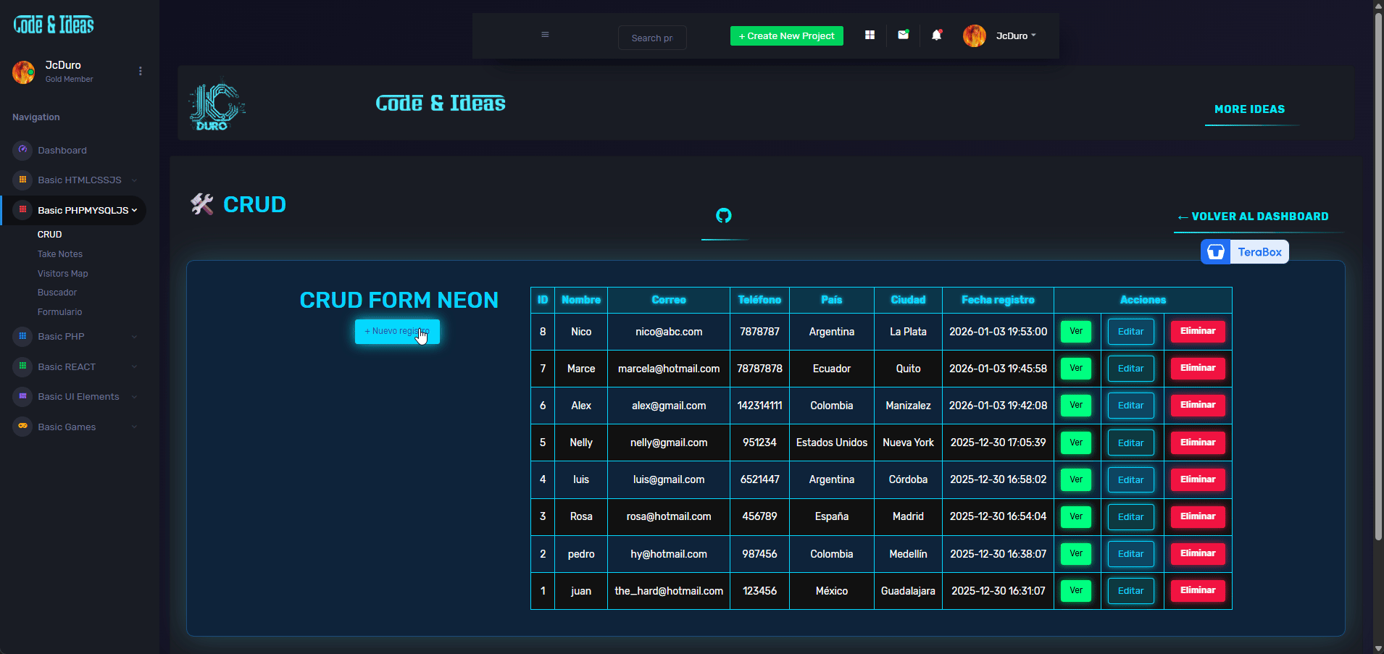Expand the Basic REACT sidebar section
Viewport: 1384px width, 654px height.
pyautogui.click(x=67, y=367)
